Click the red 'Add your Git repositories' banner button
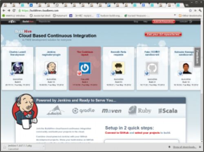Viewport: 204px width, 152px height. pos(163,34)
